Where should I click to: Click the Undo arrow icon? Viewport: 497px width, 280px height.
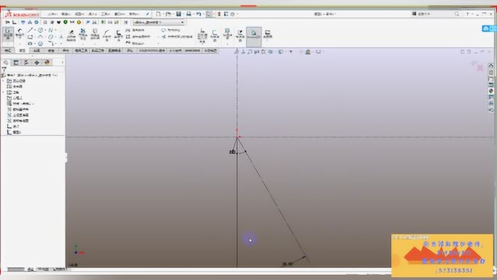(198, 14)
